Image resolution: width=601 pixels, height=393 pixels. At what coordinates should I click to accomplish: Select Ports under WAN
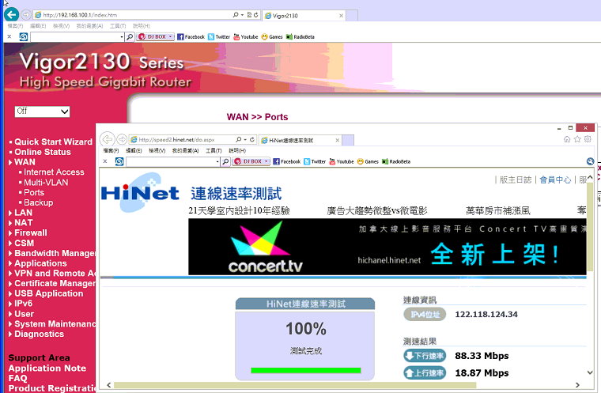tap(34, 192)
